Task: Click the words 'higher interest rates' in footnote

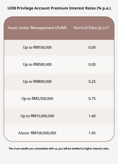Action: 97,149
